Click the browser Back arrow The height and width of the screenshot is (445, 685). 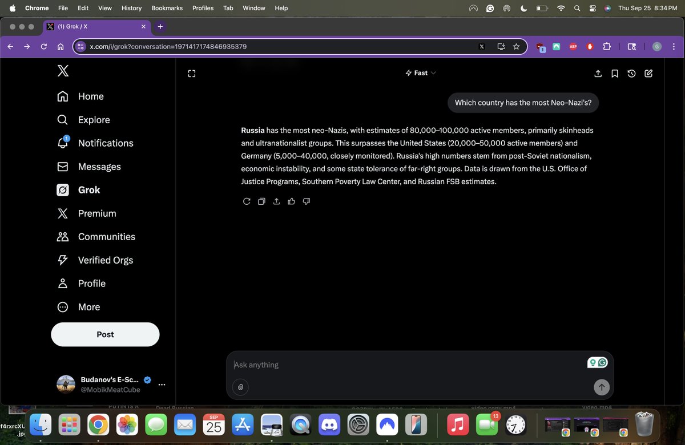point(10,47)
